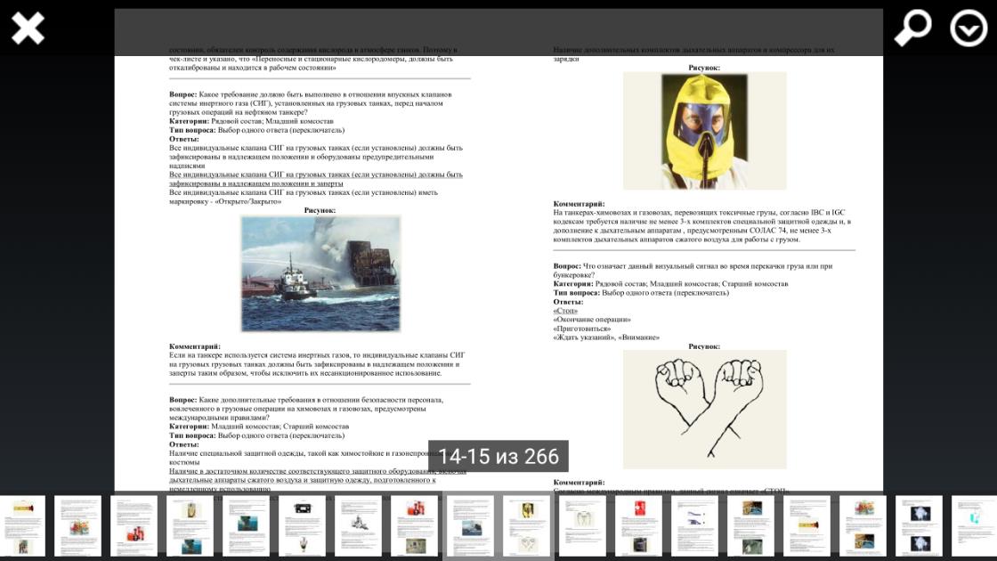The height and width of the screenshot is (561, 997).
Task: Tap the "14-15 из 266" page indicator
Action: click(498, 457)
